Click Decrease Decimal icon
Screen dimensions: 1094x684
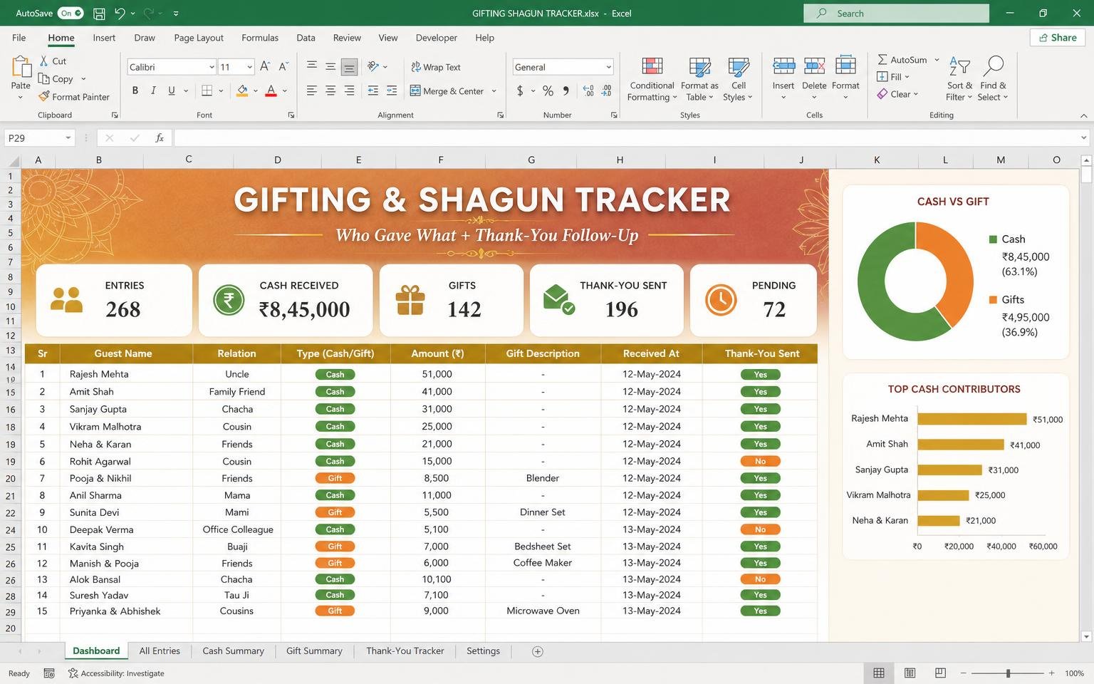[606, 90]
